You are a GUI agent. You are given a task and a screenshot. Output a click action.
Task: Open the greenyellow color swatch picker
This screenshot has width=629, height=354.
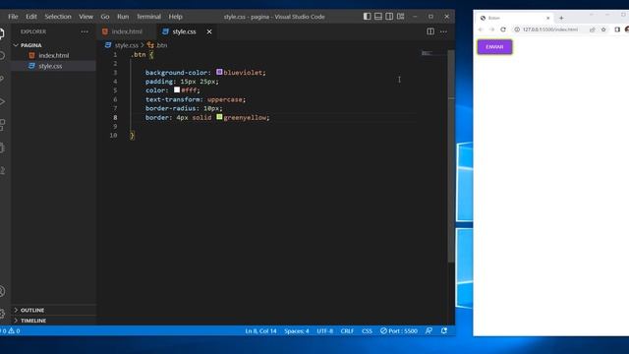pyautogui.click(x=219, y=117)
